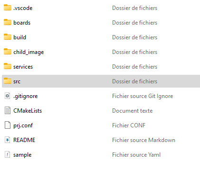The height and width of the screenshot is (178, 200).
Task: Select the build folder icon
Action: click(8, 37)
